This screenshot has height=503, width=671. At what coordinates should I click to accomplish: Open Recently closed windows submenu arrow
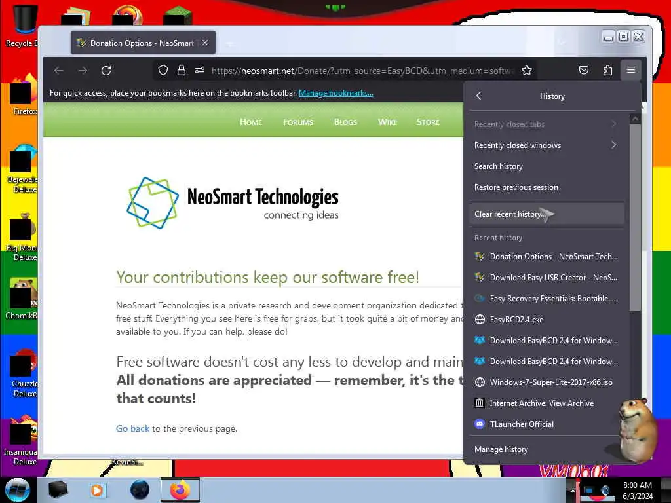tap(613, 145)
